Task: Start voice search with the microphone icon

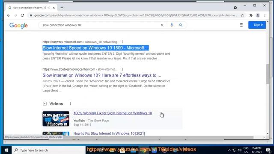Action: [172, 25]
